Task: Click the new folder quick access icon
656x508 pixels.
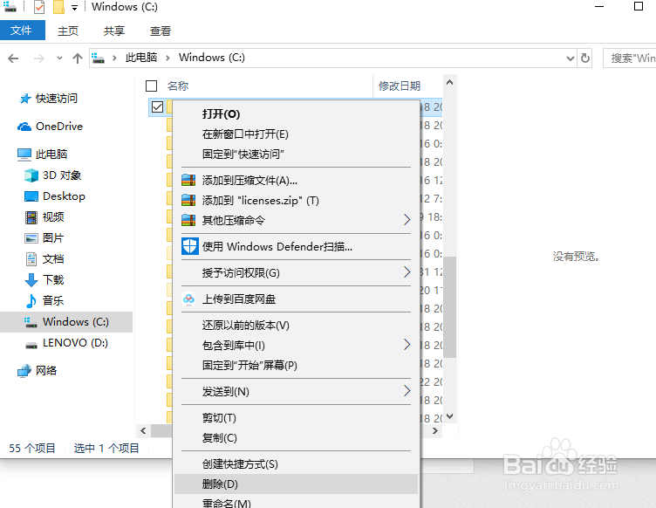Action: point(58,7)
